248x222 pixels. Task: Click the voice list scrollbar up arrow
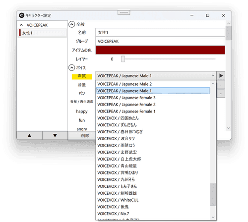[213, 84]
